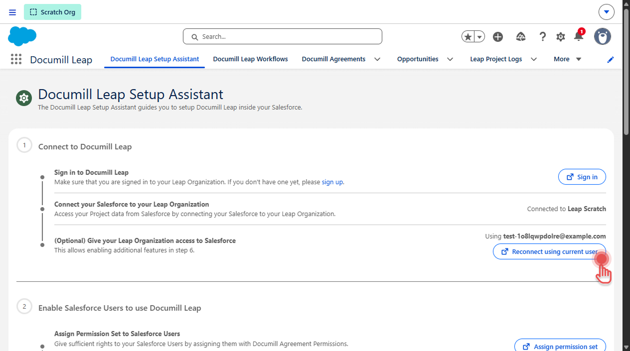
Task: Click the Assign permission set button
Action: pos(560,345)
